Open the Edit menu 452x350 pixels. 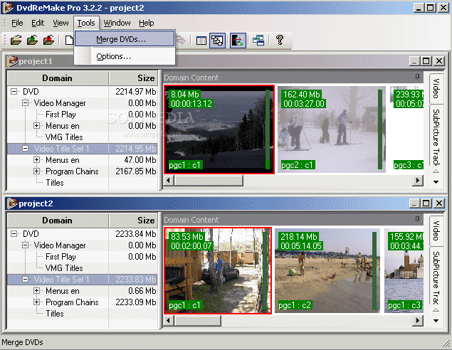pos(38,23)
